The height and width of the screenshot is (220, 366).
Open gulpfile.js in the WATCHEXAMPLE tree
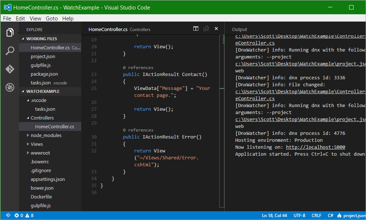click(x=50, y=205)
